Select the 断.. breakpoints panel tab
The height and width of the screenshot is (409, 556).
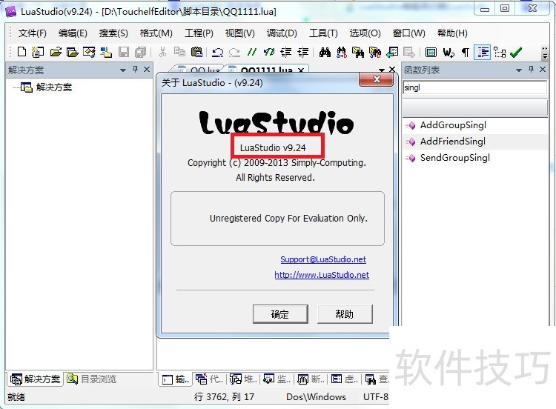tap(311, 379)
